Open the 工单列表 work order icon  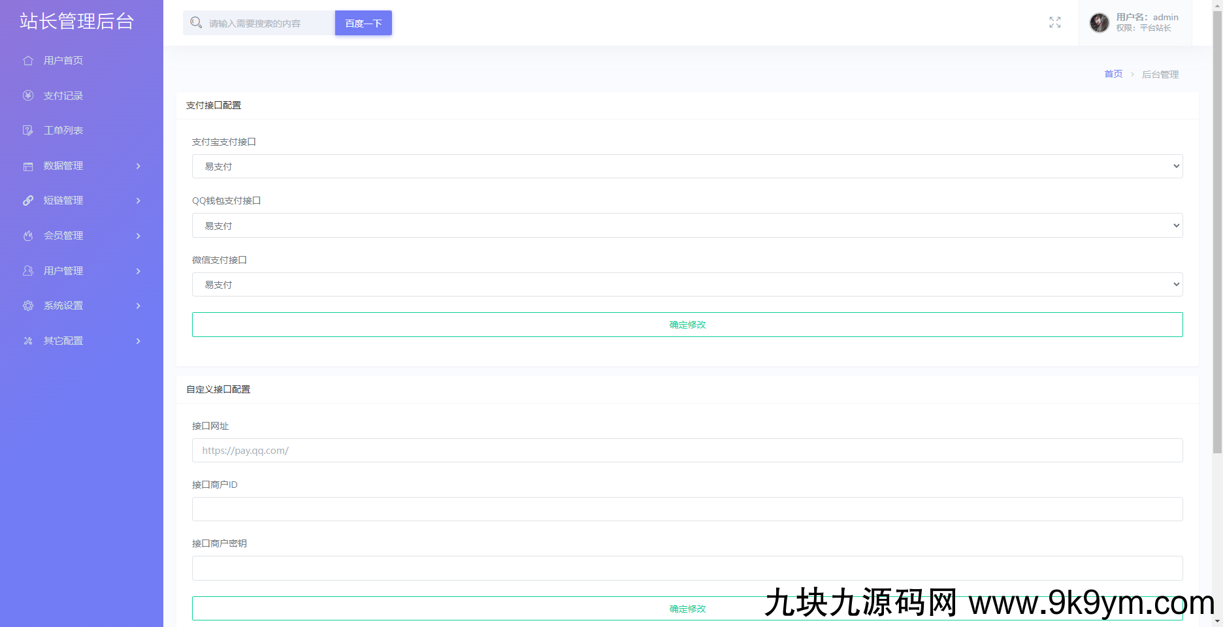pos(27,130)
